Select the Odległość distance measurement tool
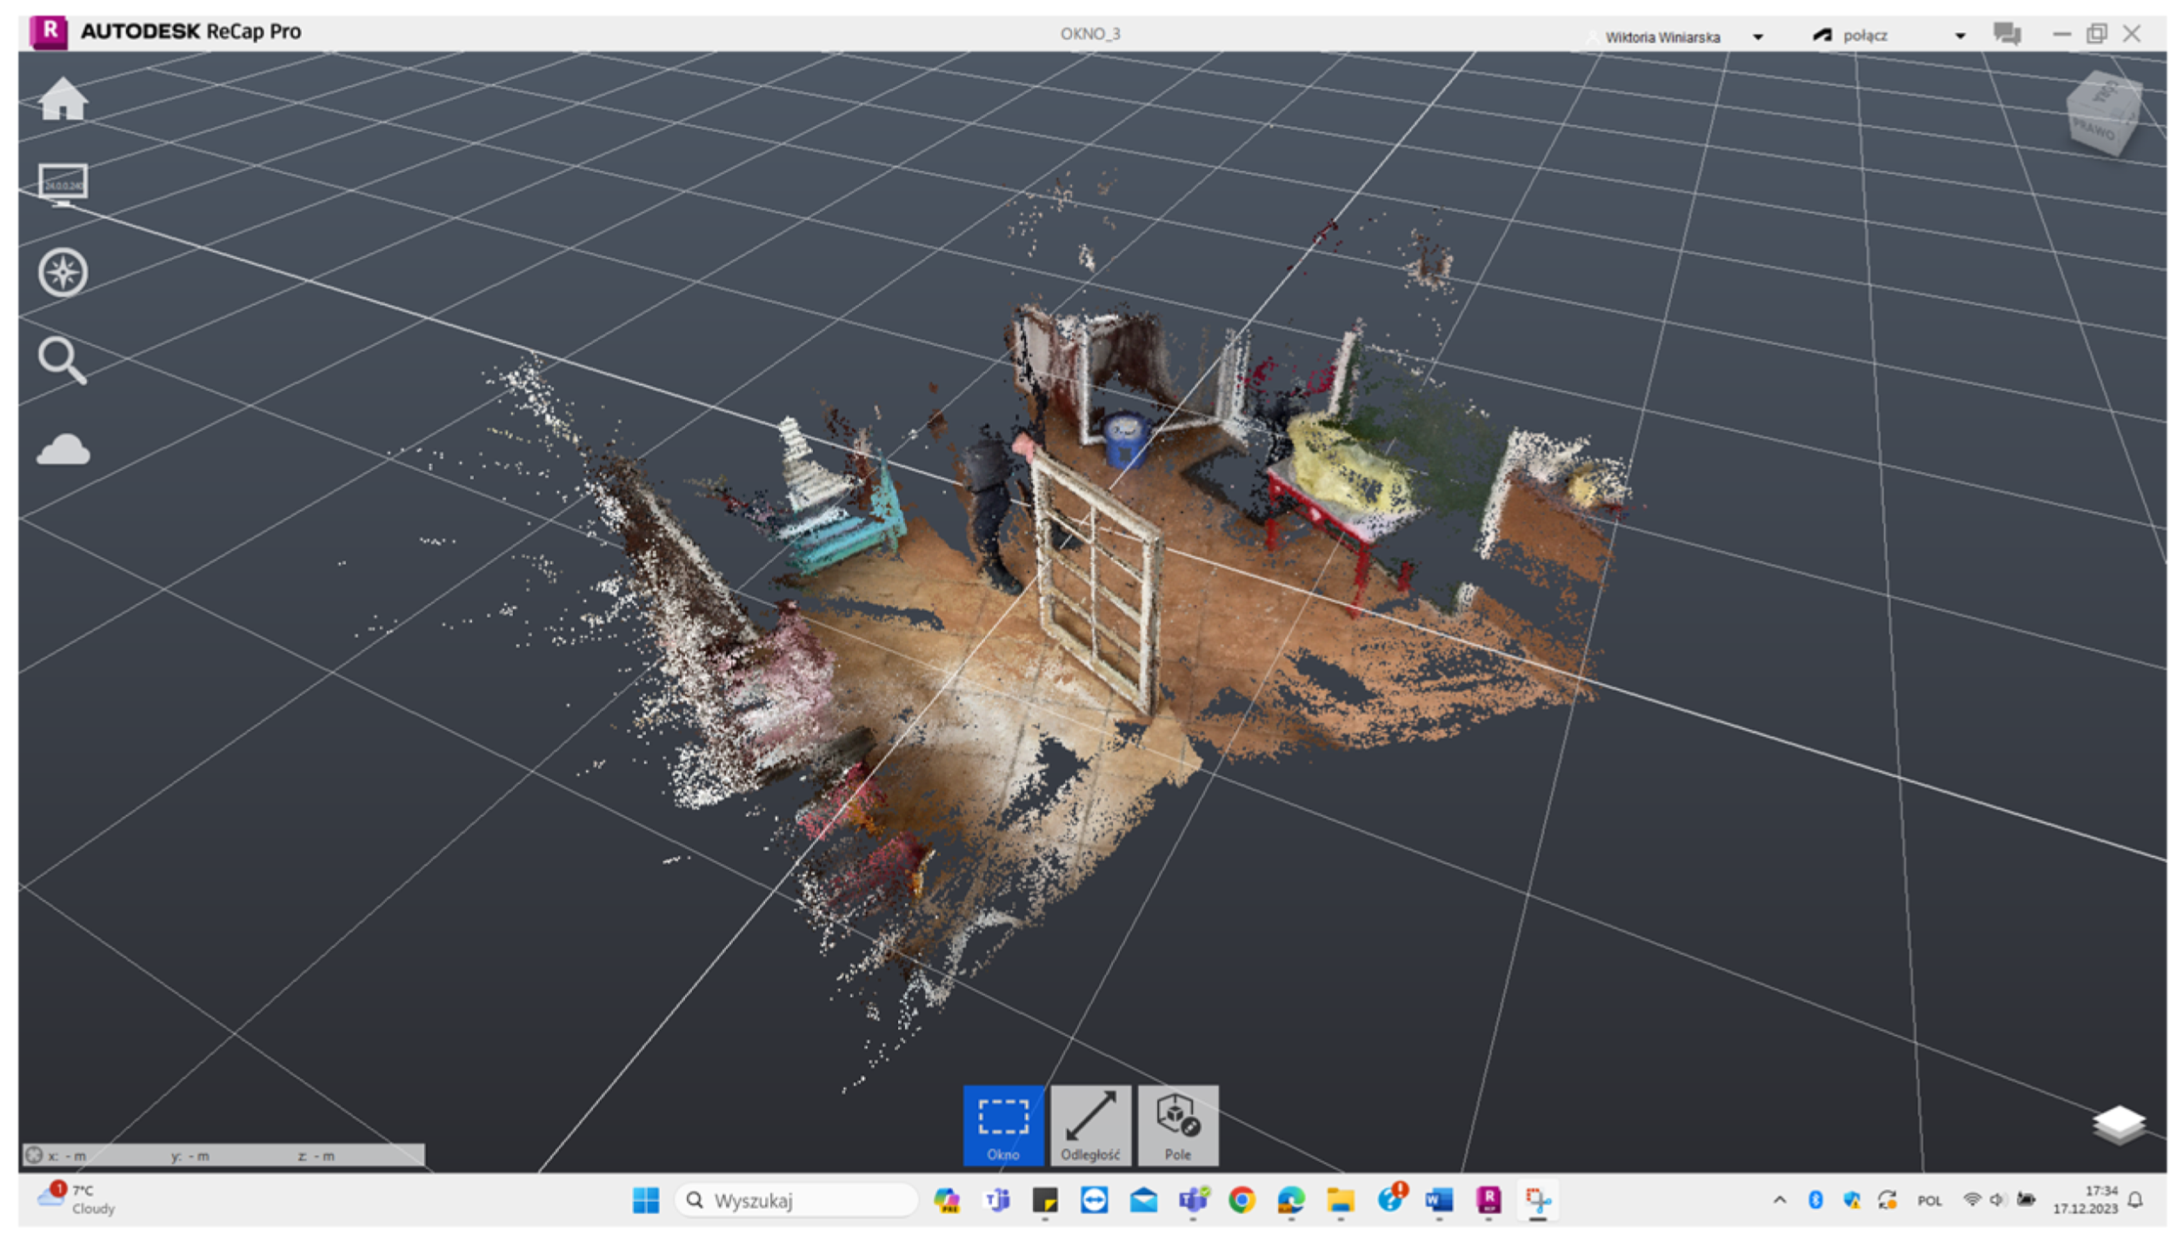The width and height of the screenshot is (2184, 1248). (1090, 1125)
